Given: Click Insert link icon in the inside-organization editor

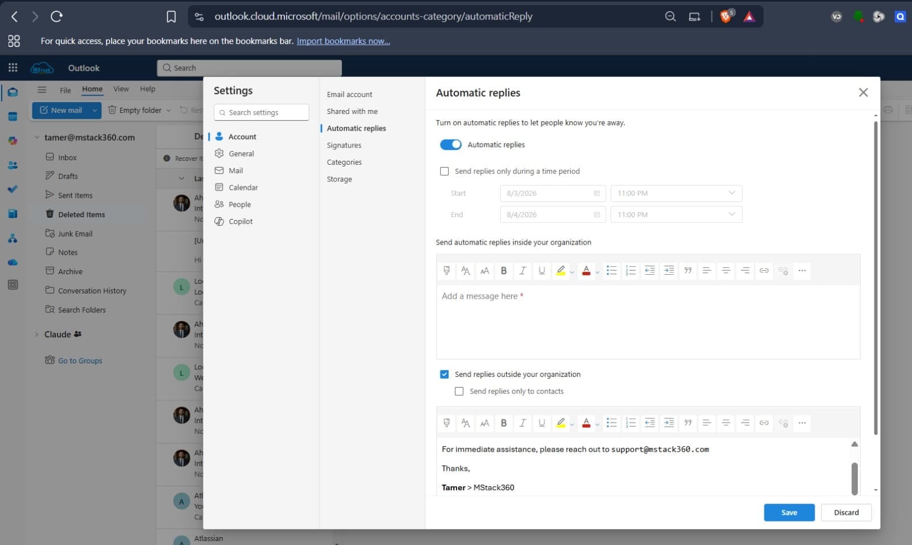Looking at the screenshot, I should [764, 271].
